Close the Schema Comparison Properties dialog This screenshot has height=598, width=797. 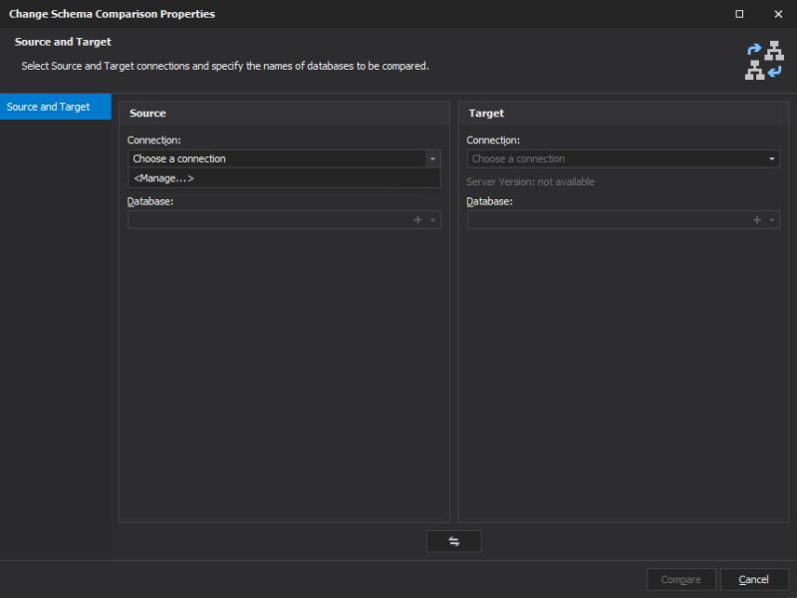click(x=778, y=14)
